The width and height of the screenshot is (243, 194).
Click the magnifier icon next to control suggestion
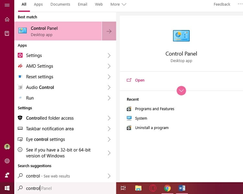click(20, 176)
